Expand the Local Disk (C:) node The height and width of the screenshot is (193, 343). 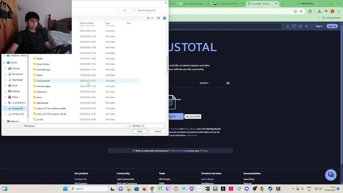pos(5,103)
